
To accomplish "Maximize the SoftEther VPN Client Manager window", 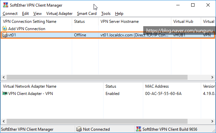I will coord(193,5).
